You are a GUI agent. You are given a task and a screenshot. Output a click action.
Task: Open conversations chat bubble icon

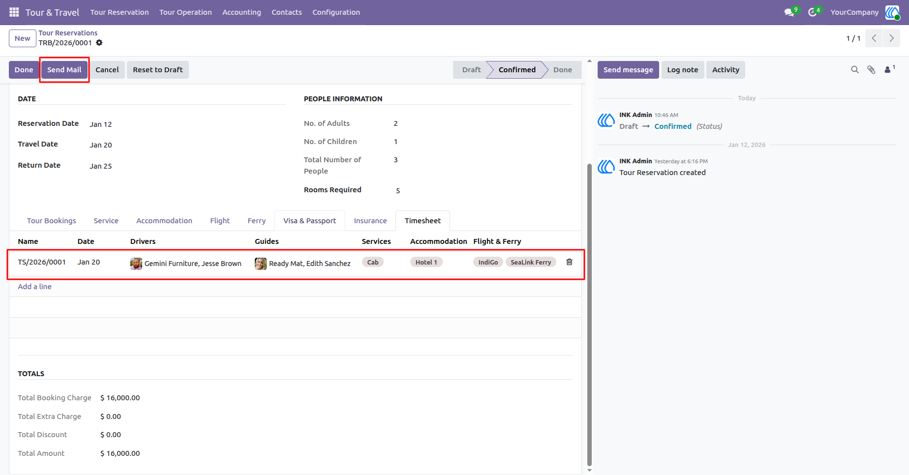[x=790, y=12]
